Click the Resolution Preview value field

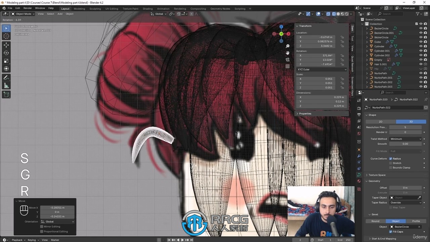(405, 127)
